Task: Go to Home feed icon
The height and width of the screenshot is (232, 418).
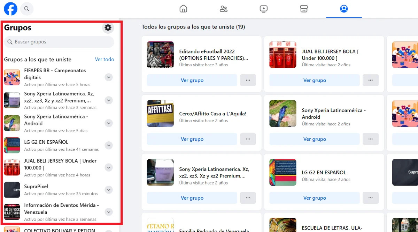Action: point(183,9)
